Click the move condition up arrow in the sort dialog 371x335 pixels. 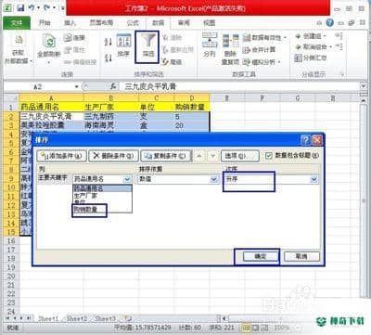point(199,156)
